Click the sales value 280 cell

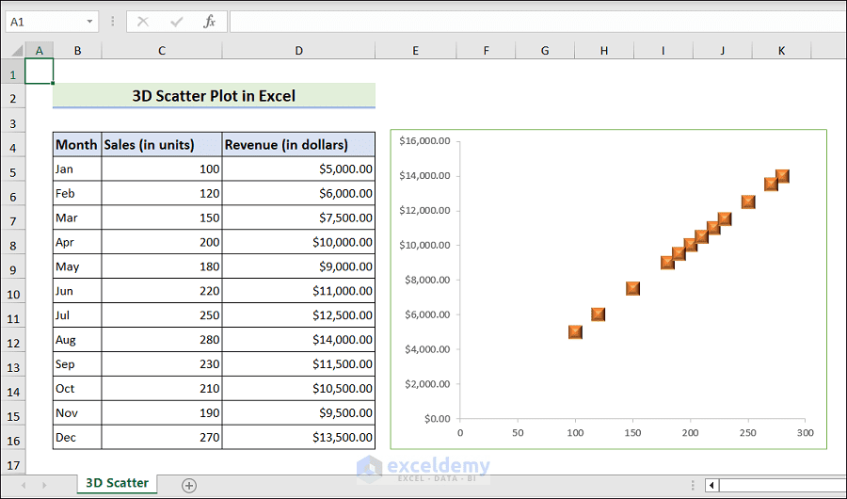coord(162,340)
